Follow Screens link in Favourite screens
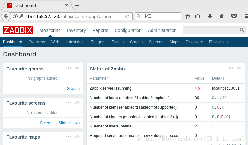 [47, 123]
